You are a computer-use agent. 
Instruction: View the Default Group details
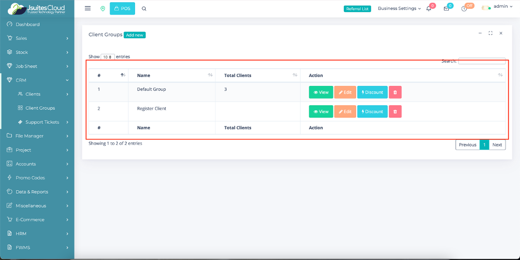point(321,92)
